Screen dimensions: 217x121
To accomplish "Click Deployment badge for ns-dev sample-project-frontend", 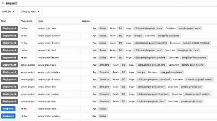I will (10, 43).
